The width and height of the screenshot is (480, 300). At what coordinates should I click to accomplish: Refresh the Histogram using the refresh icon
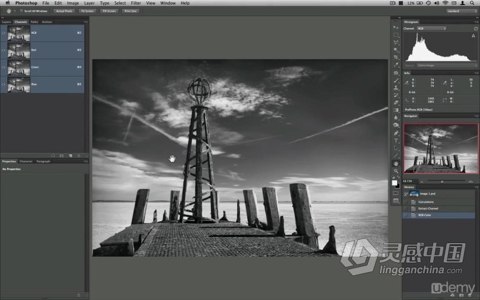point(475,28)
